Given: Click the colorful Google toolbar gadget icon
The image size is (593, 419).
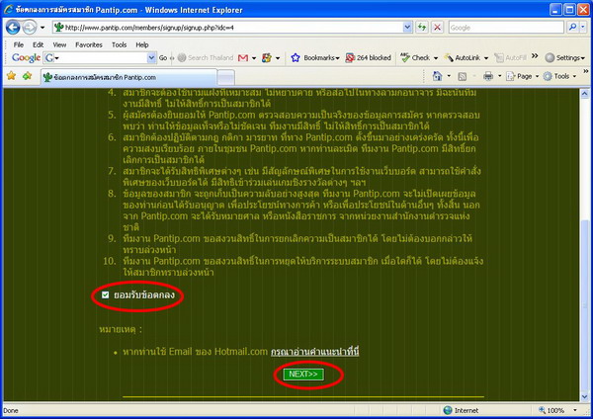Looking at the screenshot, I should click(267, 58).
